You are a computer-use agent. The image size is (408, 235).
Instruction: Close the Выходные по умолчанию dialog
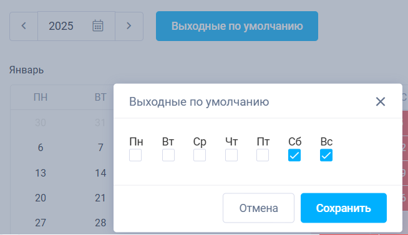[x=381, y=102]
